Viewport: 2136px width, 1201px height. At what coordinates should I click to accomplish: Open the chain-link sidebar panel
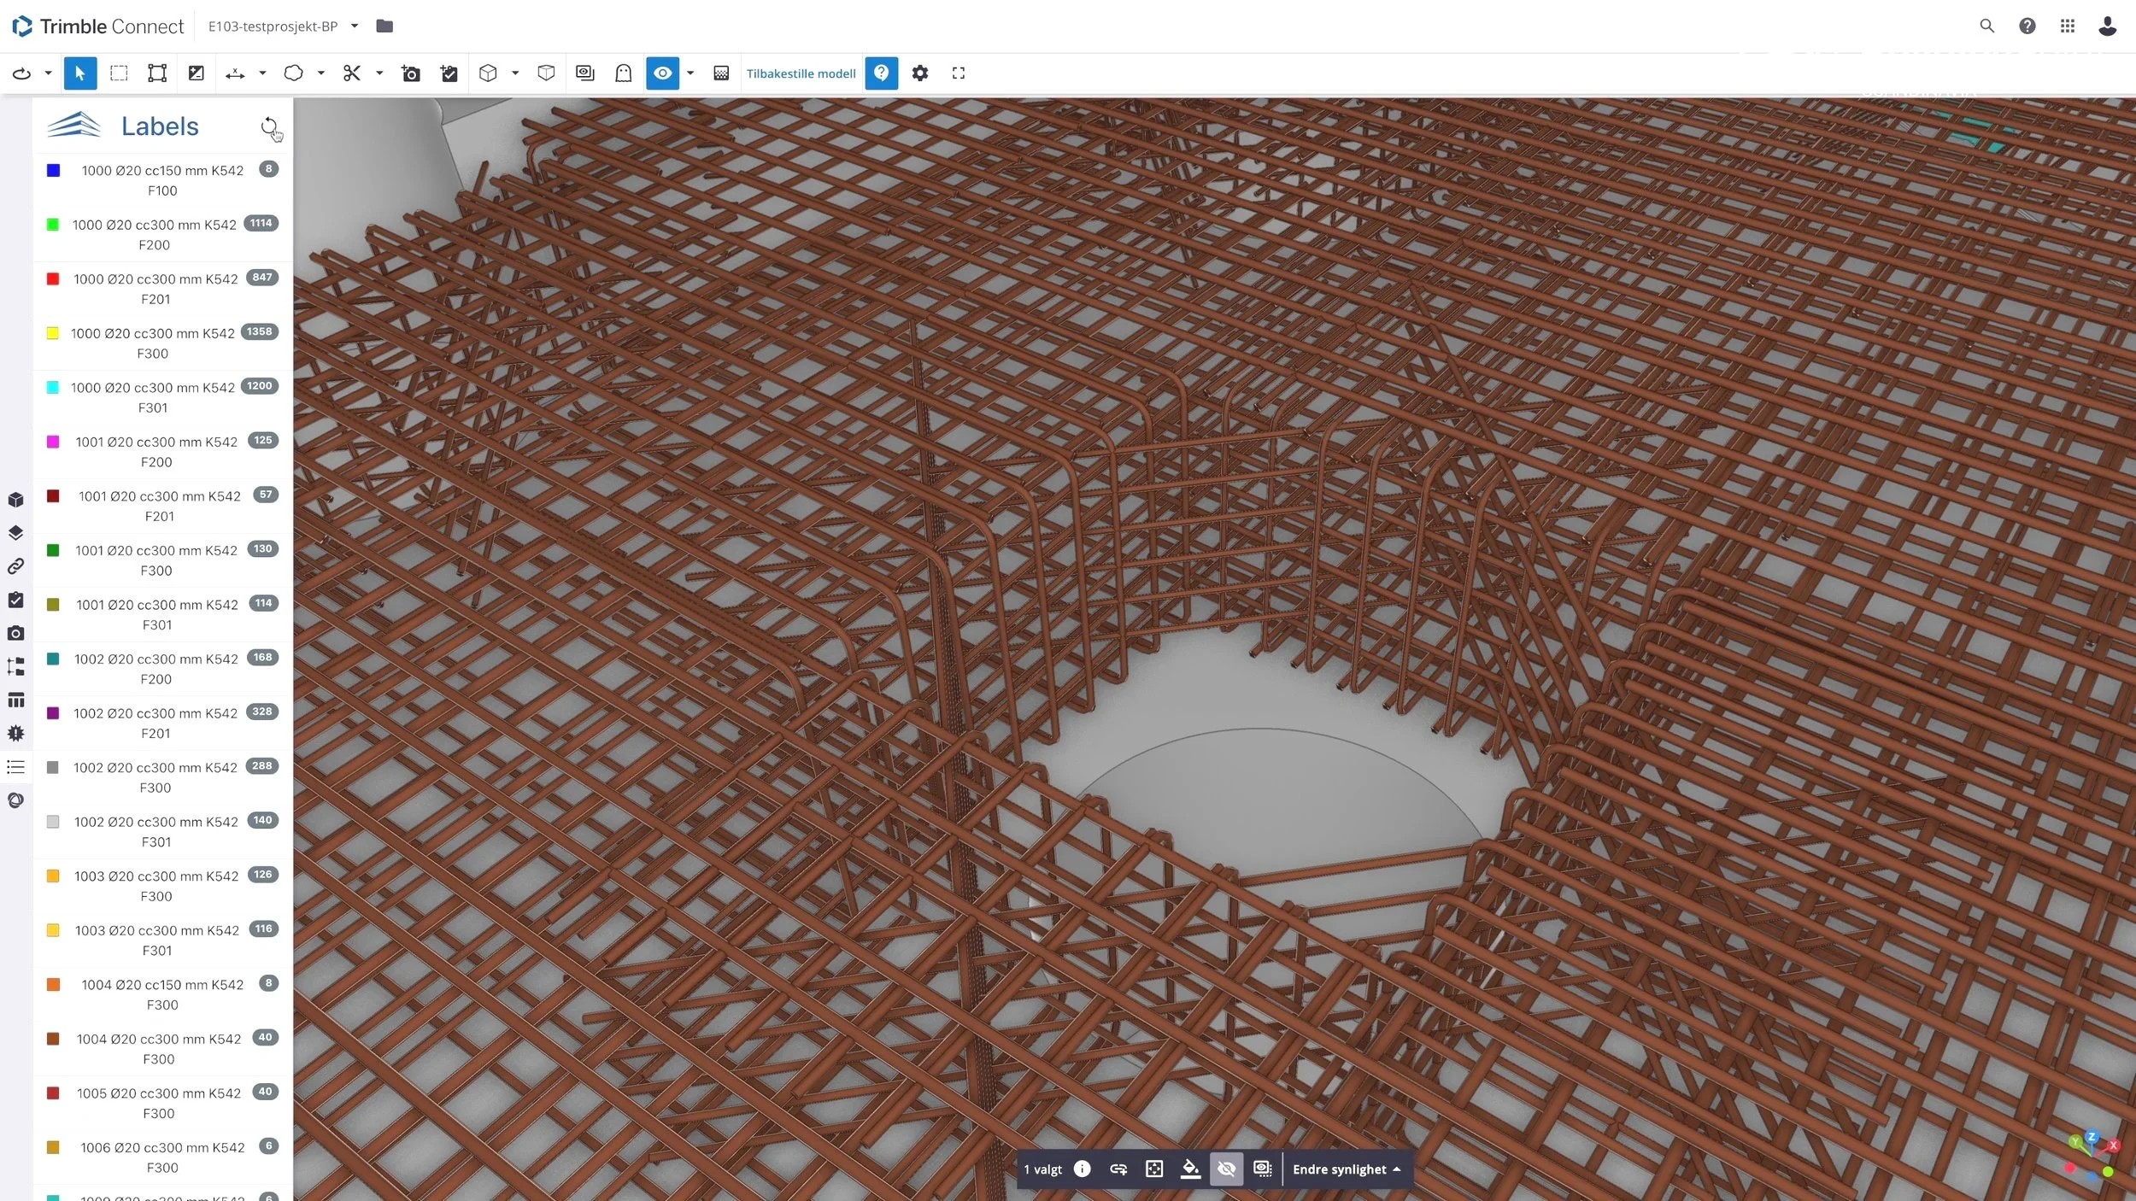coord(15,566)
